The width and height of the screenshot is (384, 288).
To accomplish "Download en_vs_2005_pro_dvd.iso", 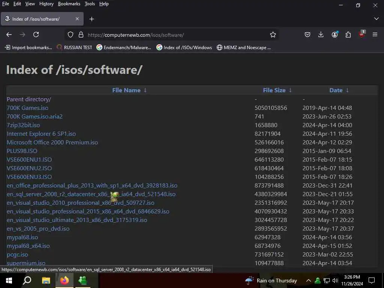I will click(x=38, y=228).
